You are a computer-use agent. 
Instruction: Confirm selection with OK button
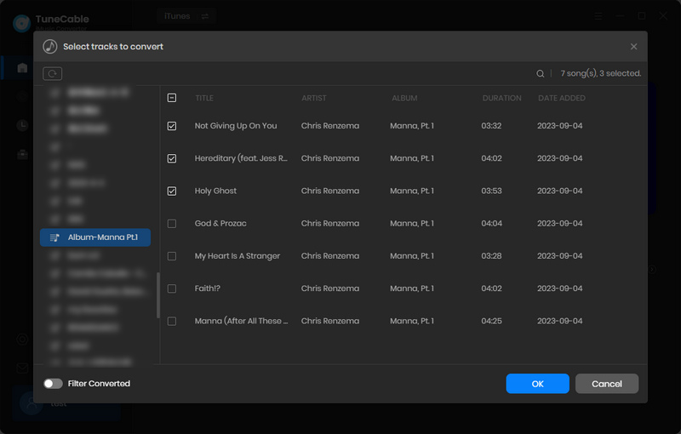(538, 384)
